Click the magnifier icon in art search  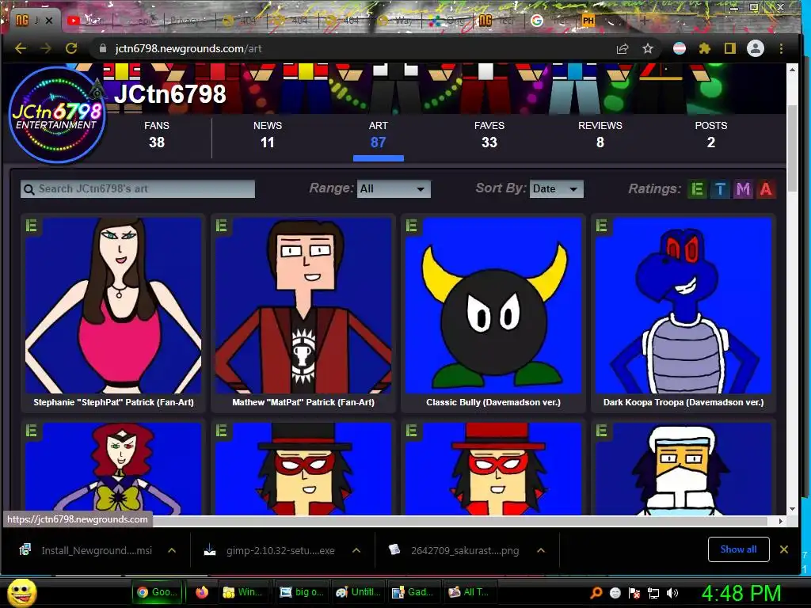(29, 189)
